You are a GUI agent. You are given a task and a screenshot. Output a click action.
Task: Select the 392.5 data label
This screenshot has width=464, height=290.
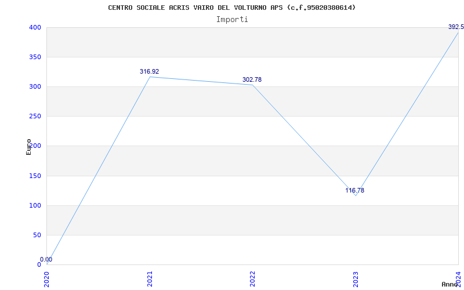pyautogui.click(x=456, y=27)
